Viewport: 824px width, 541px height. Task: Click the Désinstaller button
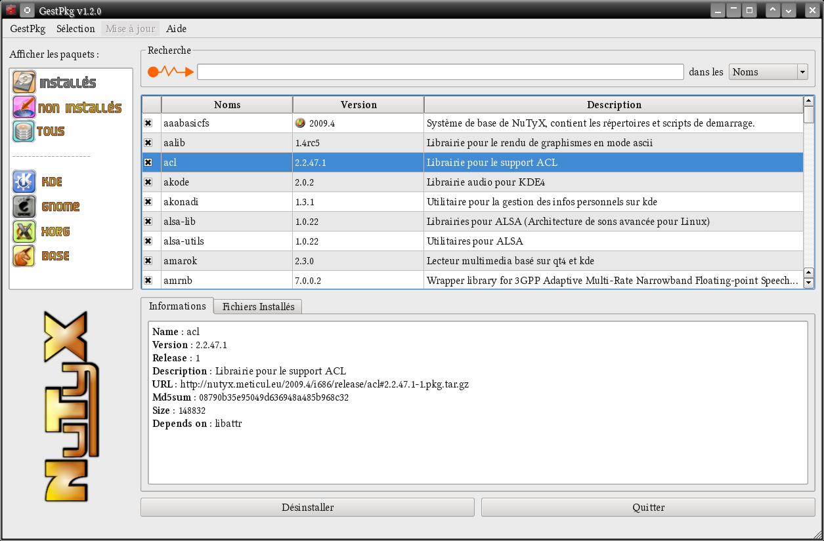point(307,507)
